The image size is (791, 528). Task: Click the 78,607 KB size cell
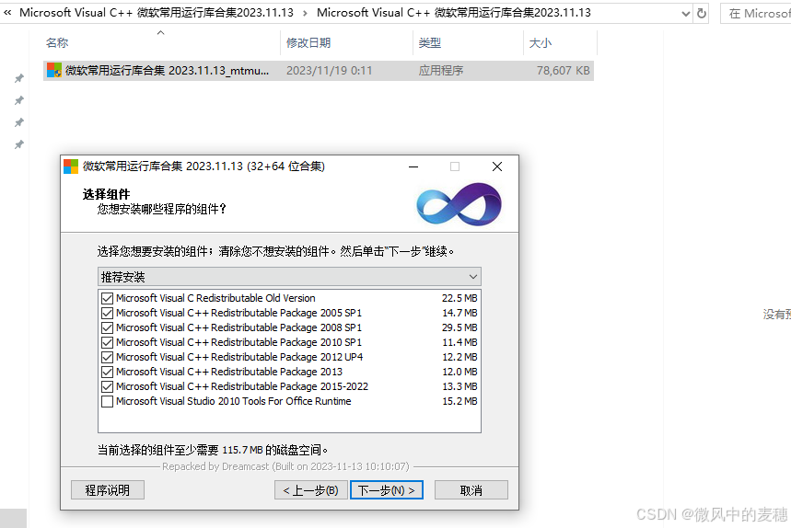563,71
